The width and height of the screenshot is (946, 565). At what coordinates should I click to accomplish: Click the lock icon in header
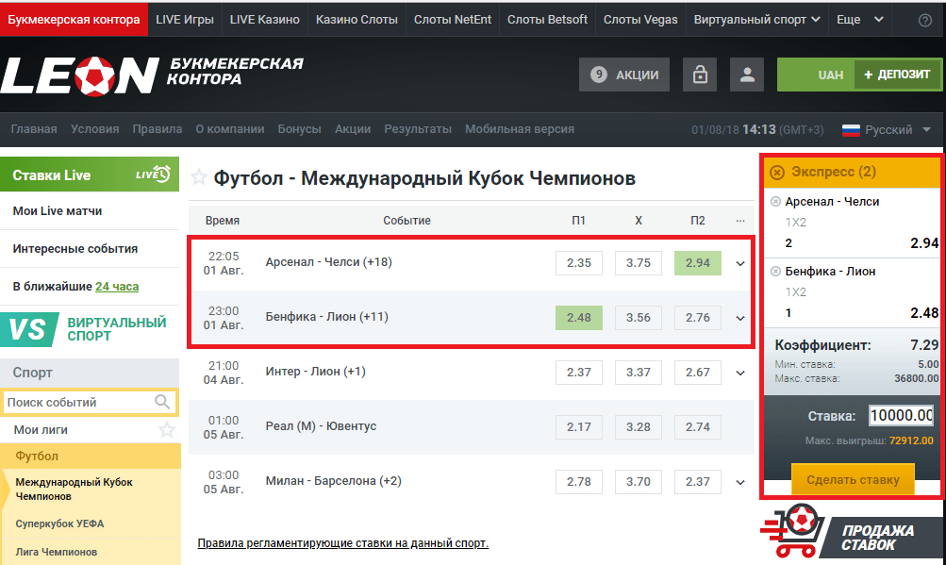point(700,75)
